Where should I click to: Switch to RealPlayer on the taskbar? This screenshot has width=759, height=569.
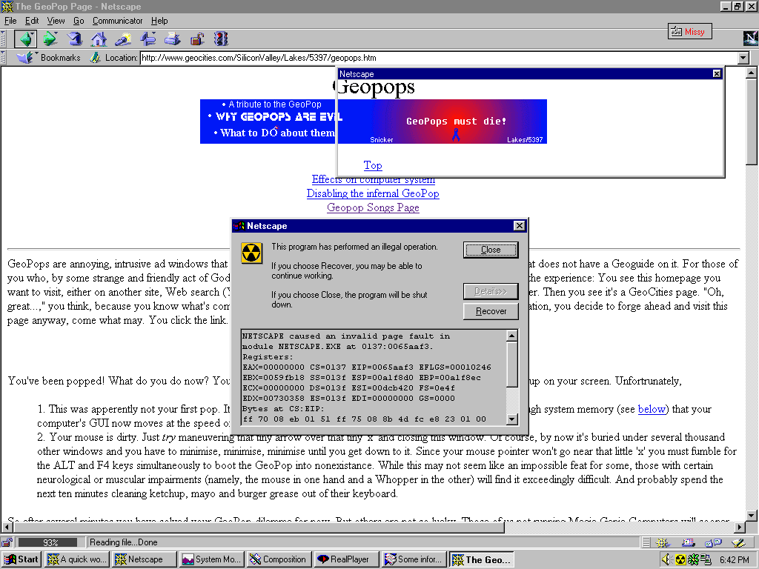[346, 559]
